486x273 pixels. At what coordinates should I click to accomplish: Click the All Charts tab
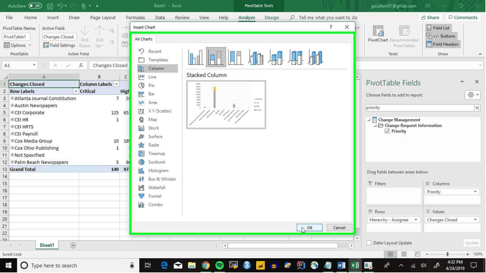143,39
